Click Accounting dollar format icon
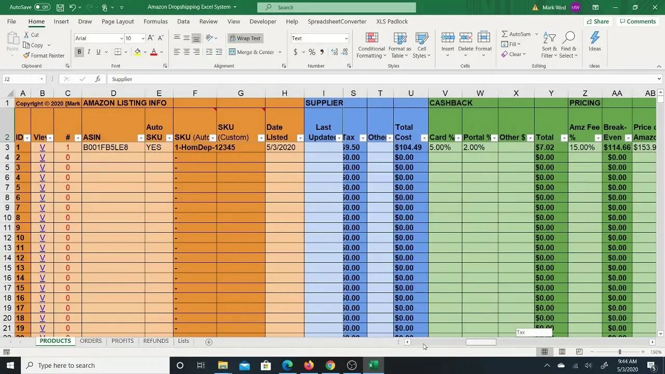The image size is (665, 374). pos(296,52)
